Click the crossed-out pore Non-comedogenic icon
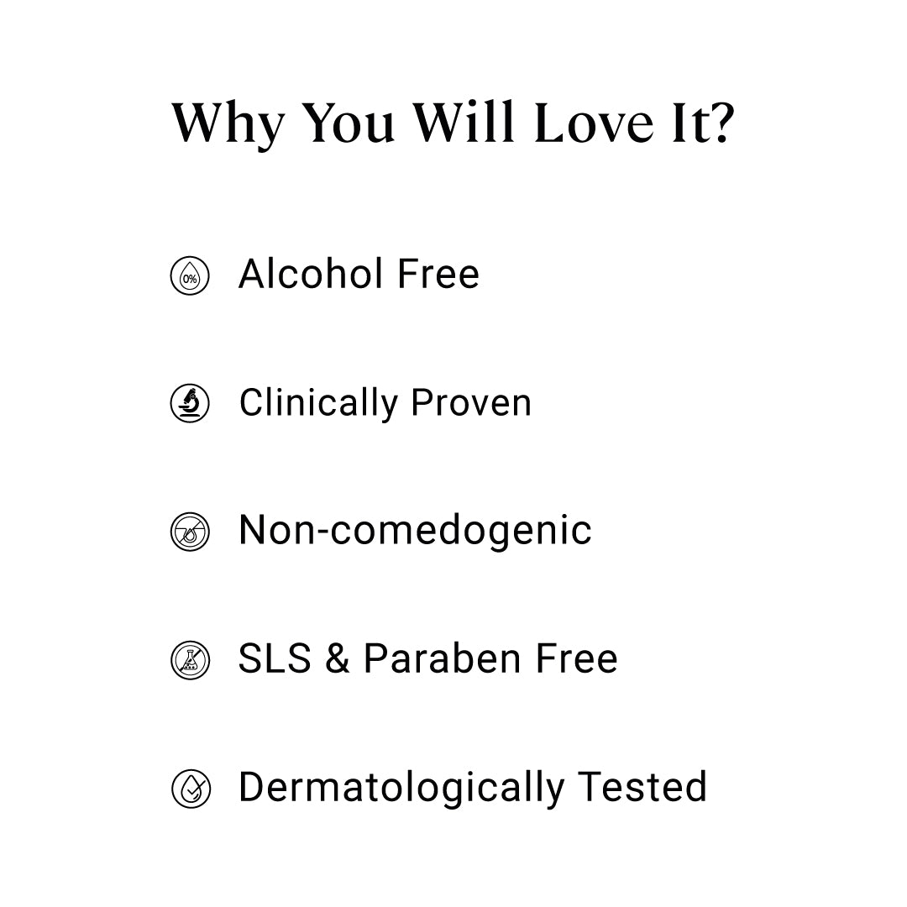The width and height of the screenshot is (907, 907). click(x=190, y=532)
